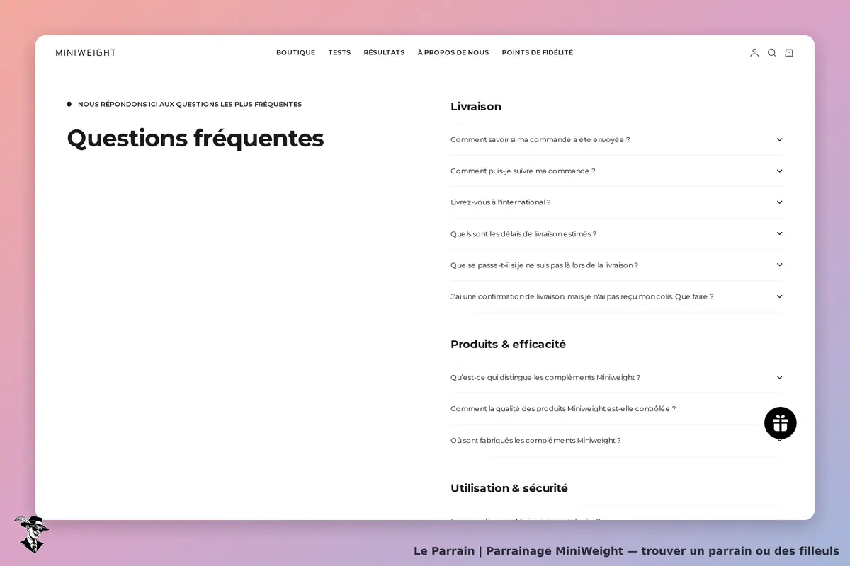The height and width of the screenshot is (566, 850).
Task: Open the shopping cart icon
Action: [x=789, y=52]
